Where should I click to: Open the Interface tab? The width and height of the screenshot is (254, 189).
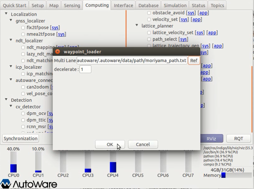pos(124,5)
